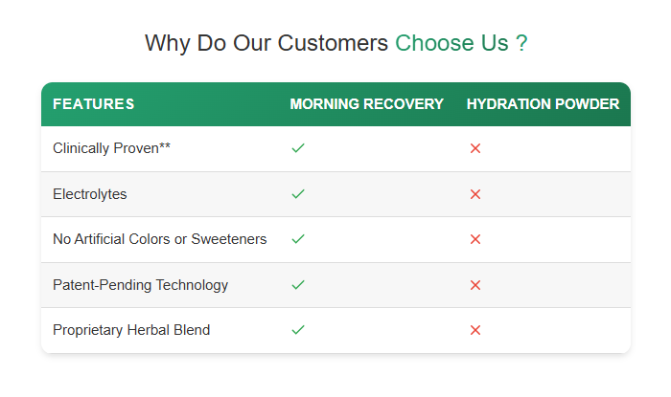671x397 pixels.
Task: Click red X for Patent-Pending Technology row
Action: pos(475,285)
